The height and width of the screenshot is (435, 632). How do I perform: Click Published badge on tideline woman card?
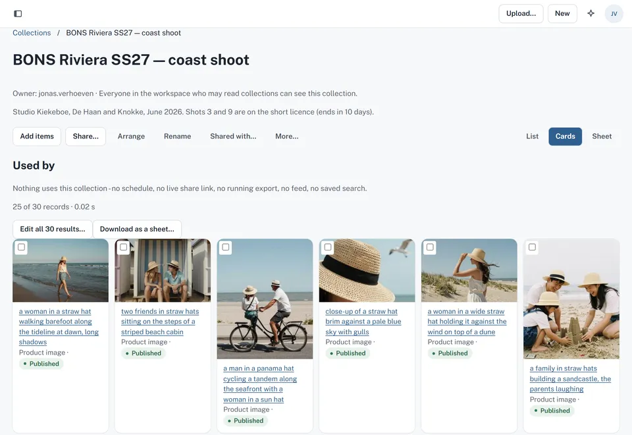(41, 364)
